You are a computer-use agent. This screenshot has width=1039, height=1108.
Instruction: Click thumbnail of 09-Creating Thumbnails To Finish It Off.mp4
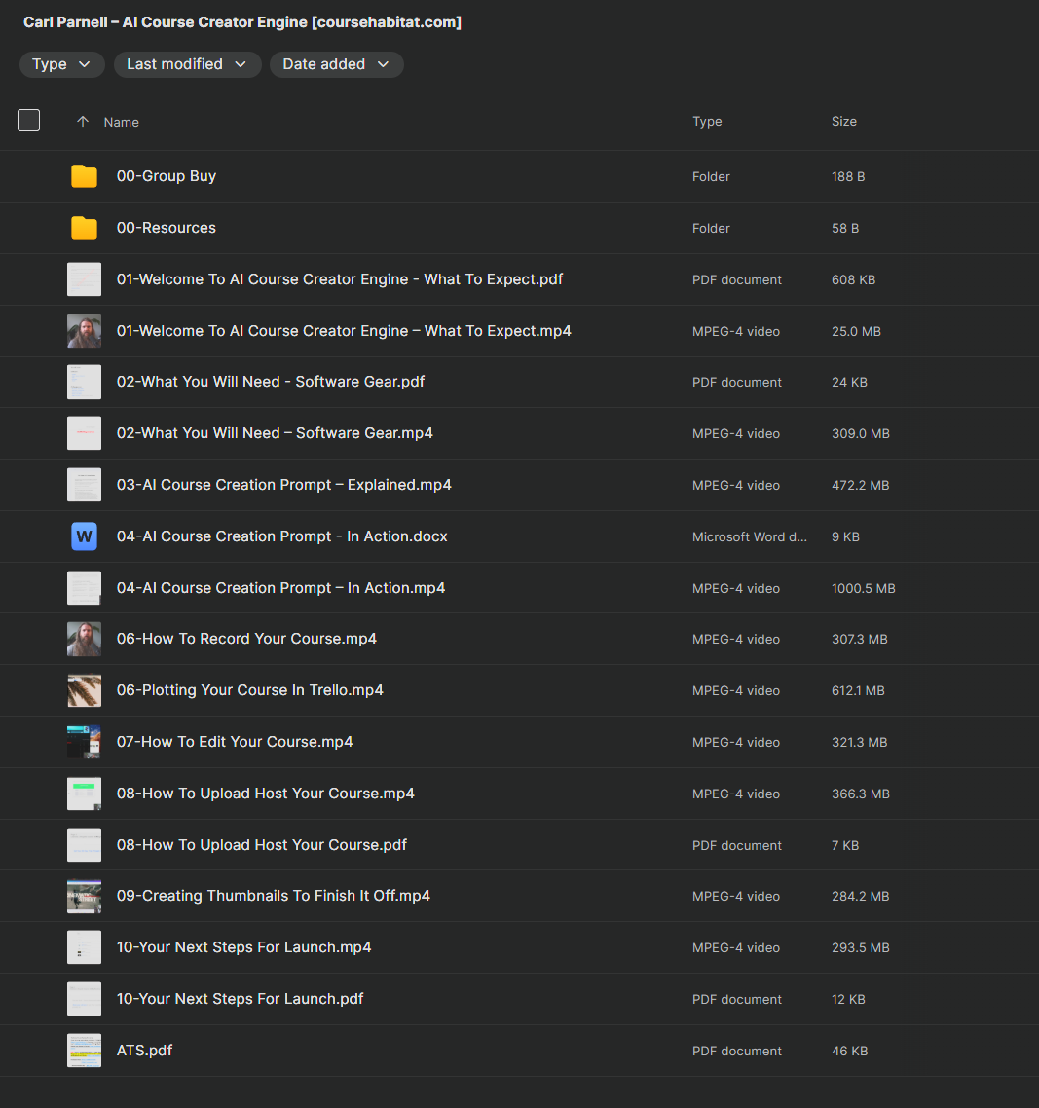[x=84, y=896]
